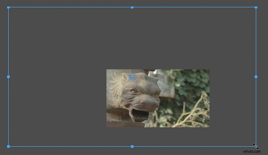Click the right-middle transform edge handle

click(x=256, y=77)
